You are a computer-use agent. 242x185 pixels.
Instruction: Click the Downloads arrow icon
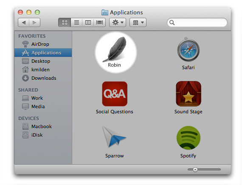pyautogui.click(x=25, y=78)
